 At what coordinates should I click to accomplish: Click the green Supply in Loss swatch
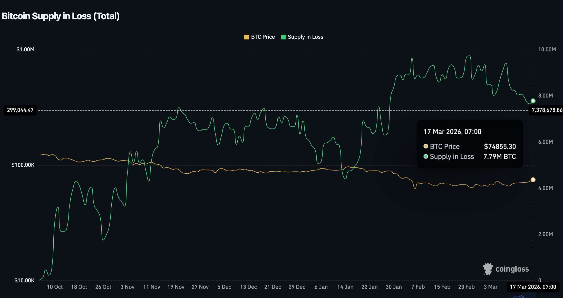click(x=283, y=37)
